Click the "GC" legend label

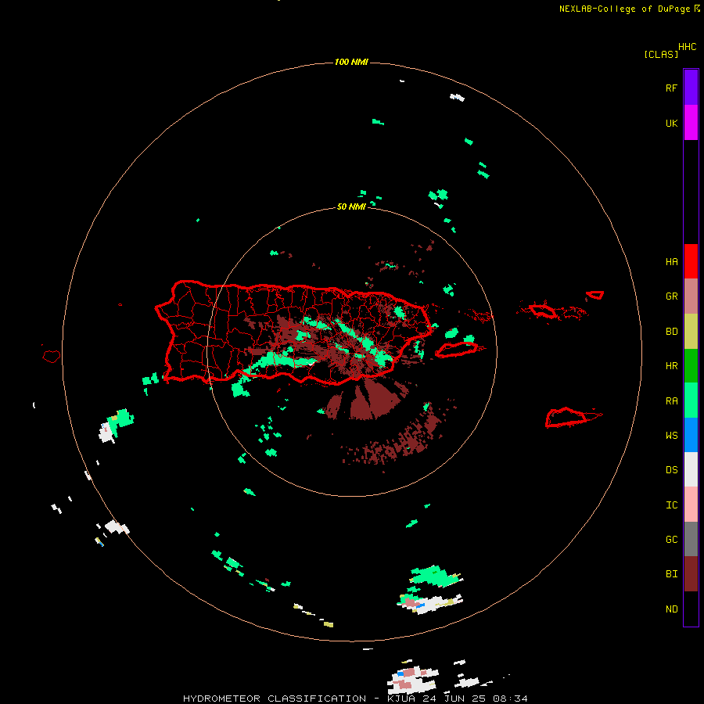point(671,540)
